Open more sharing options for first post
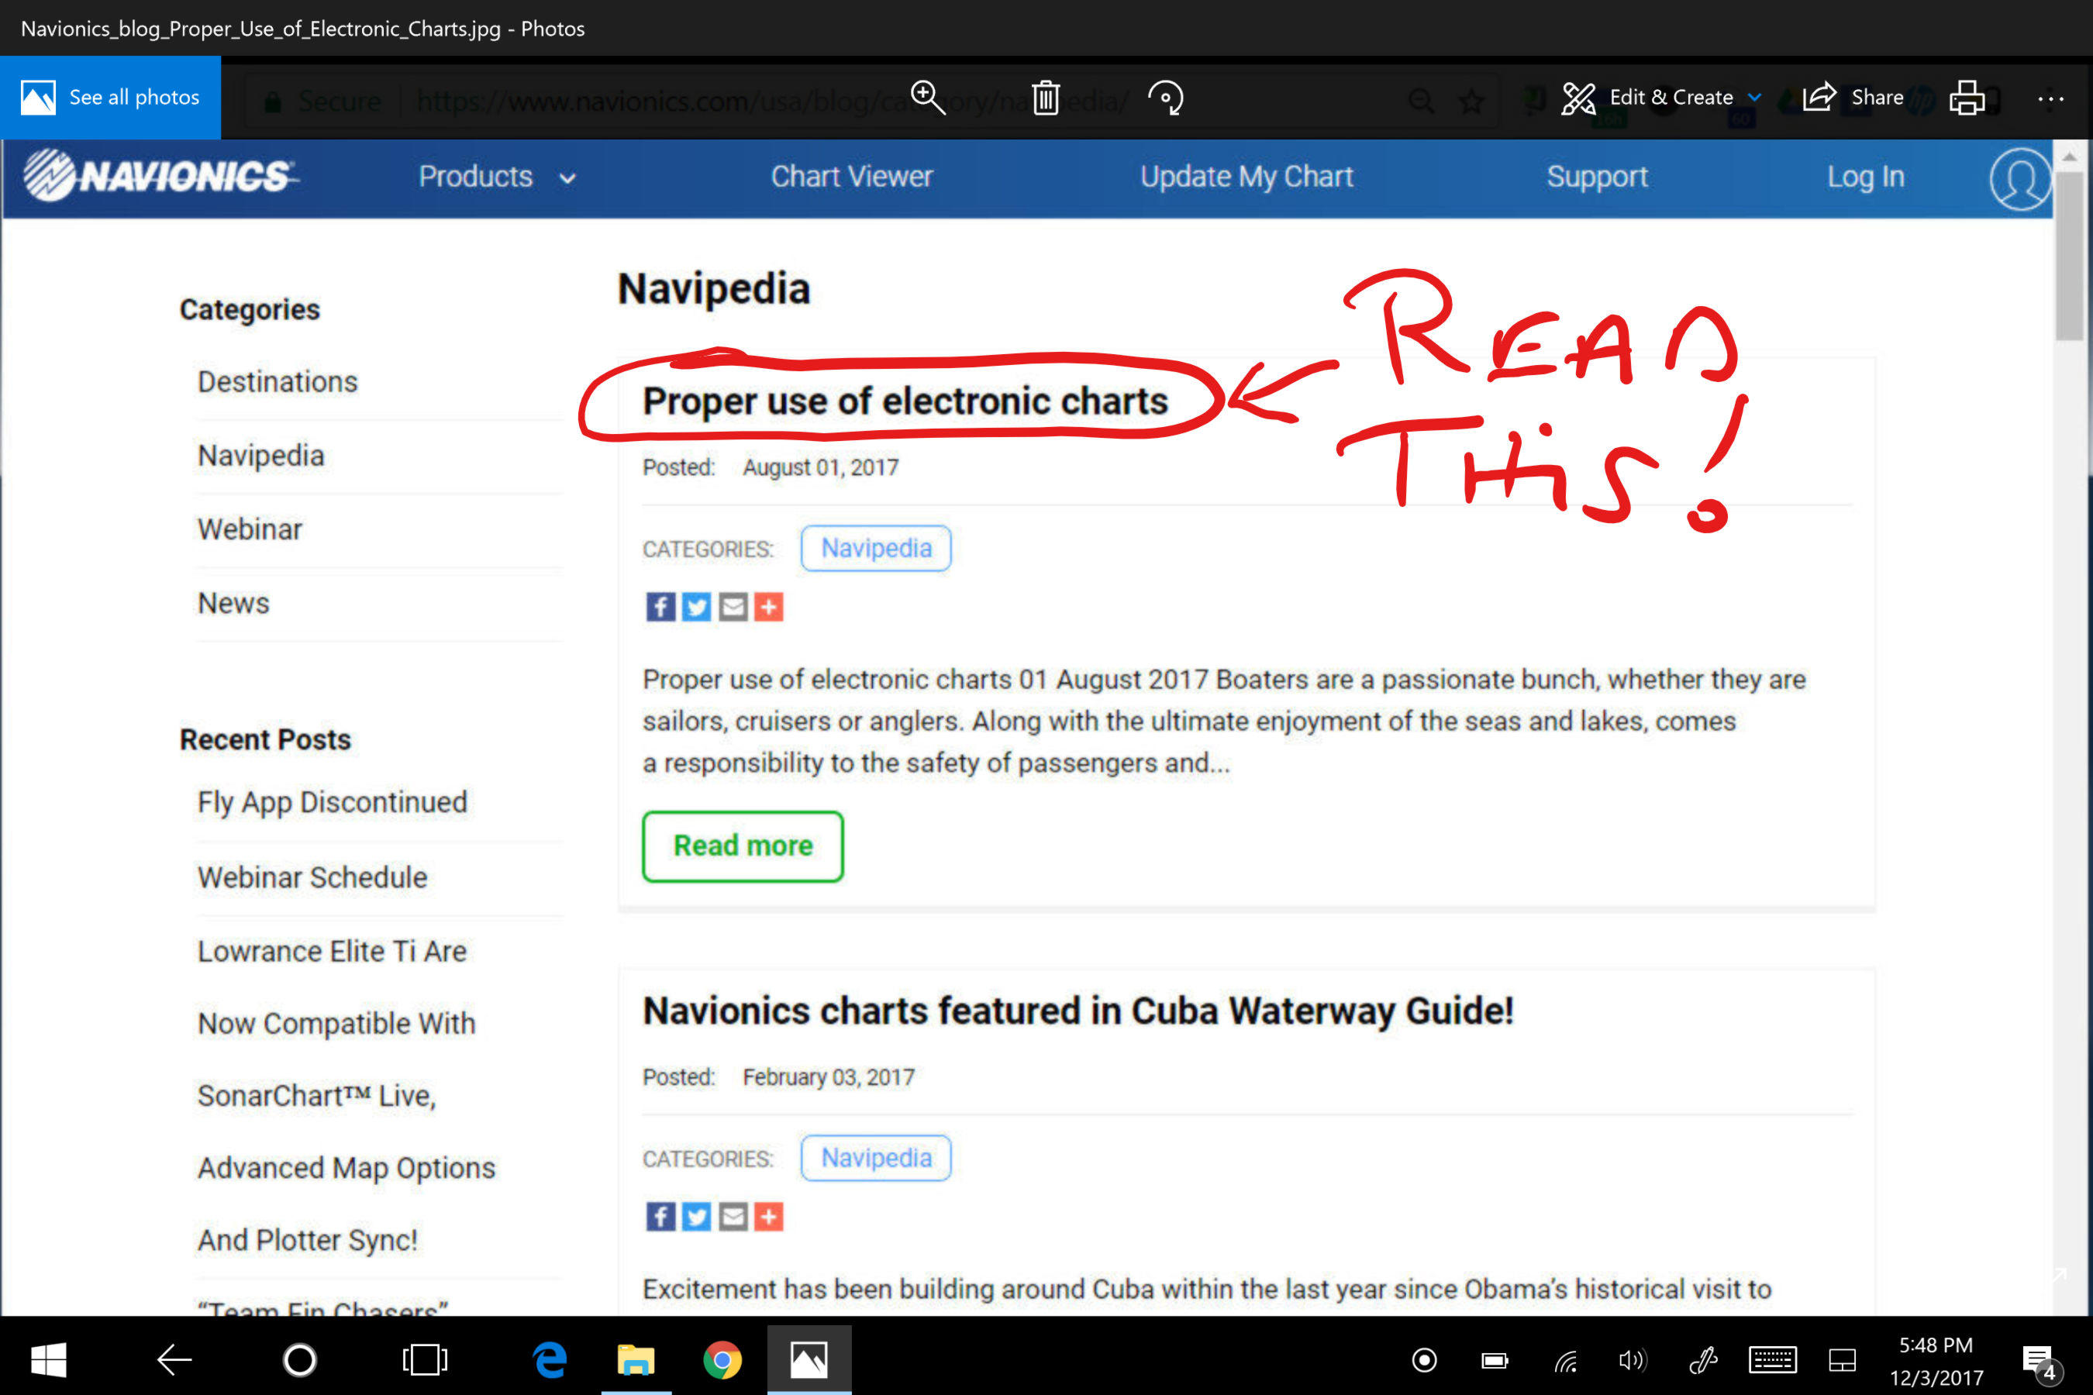2093x1395 pixels. [769, 607]
